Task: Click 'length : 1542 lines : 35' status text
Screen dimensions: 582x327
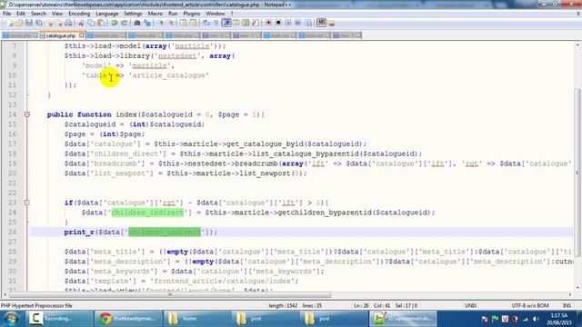Action: 295,305
